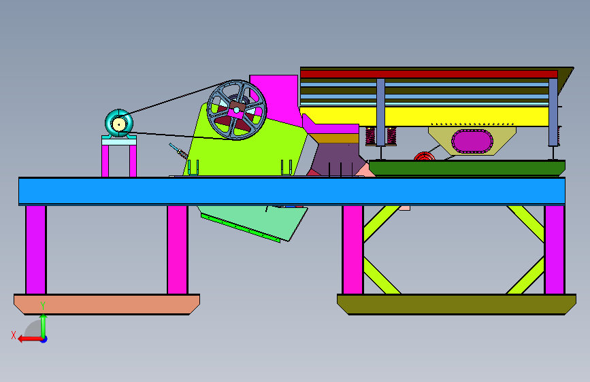Select the lower-right yellow-green diagonal brace

(525, 275)
